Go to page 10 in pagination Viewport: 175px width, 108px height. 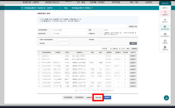coord(98,90)
